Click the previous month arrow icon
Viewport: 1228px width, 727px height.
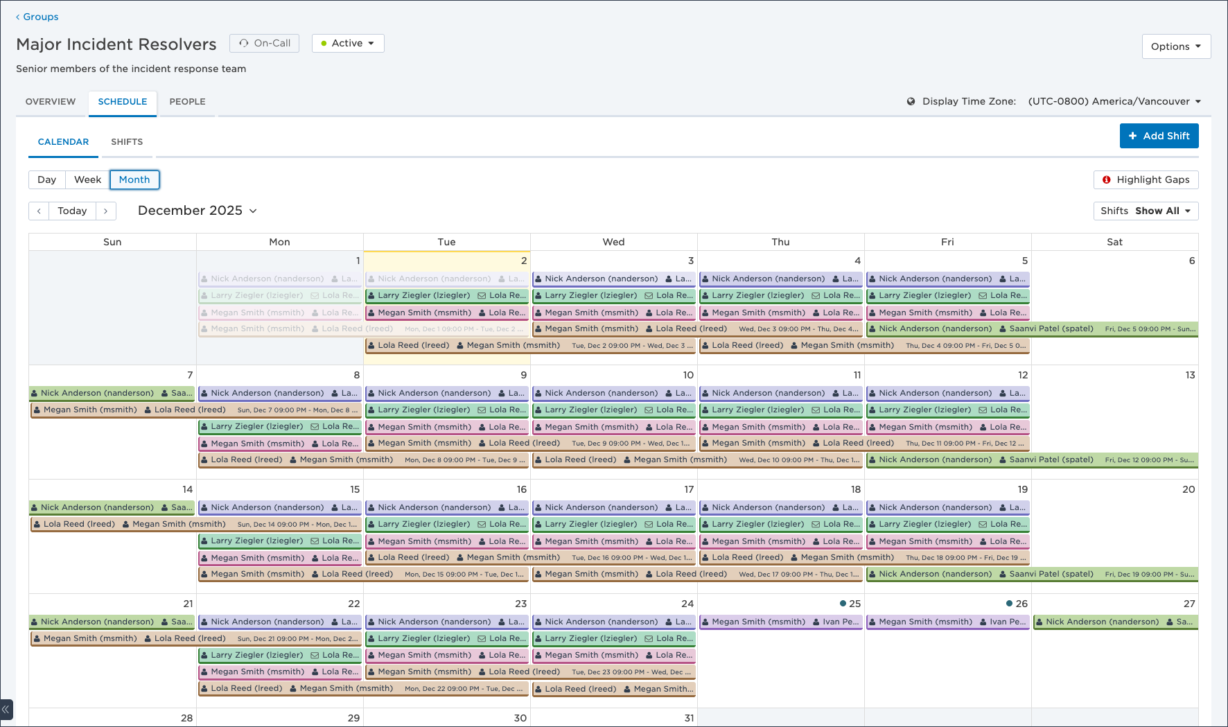click(39, 211)
